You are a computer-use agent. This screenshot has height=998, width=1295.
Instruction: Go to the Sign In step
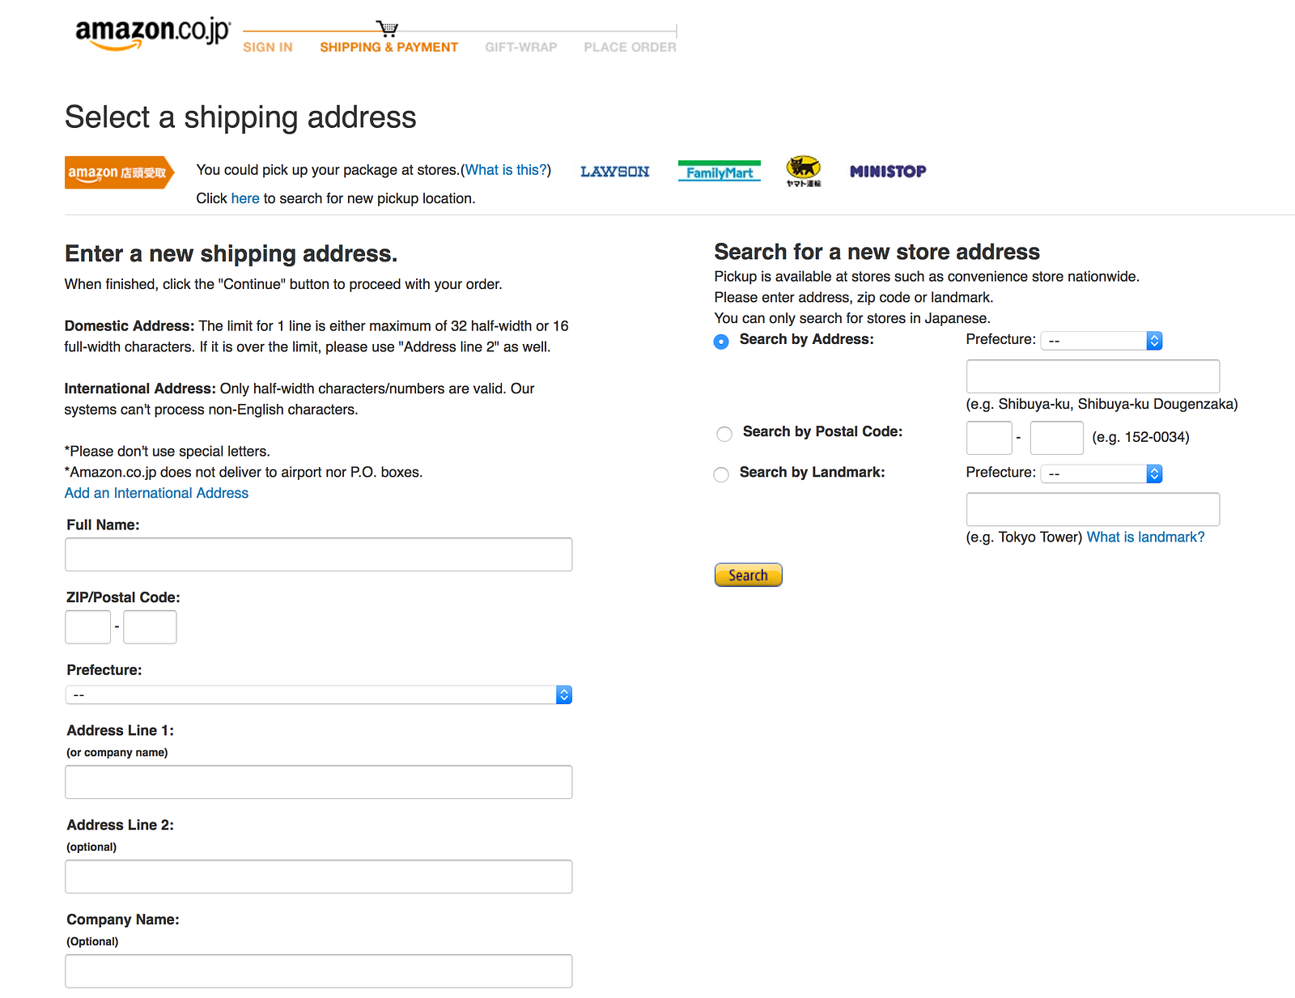tap(268, 47)
